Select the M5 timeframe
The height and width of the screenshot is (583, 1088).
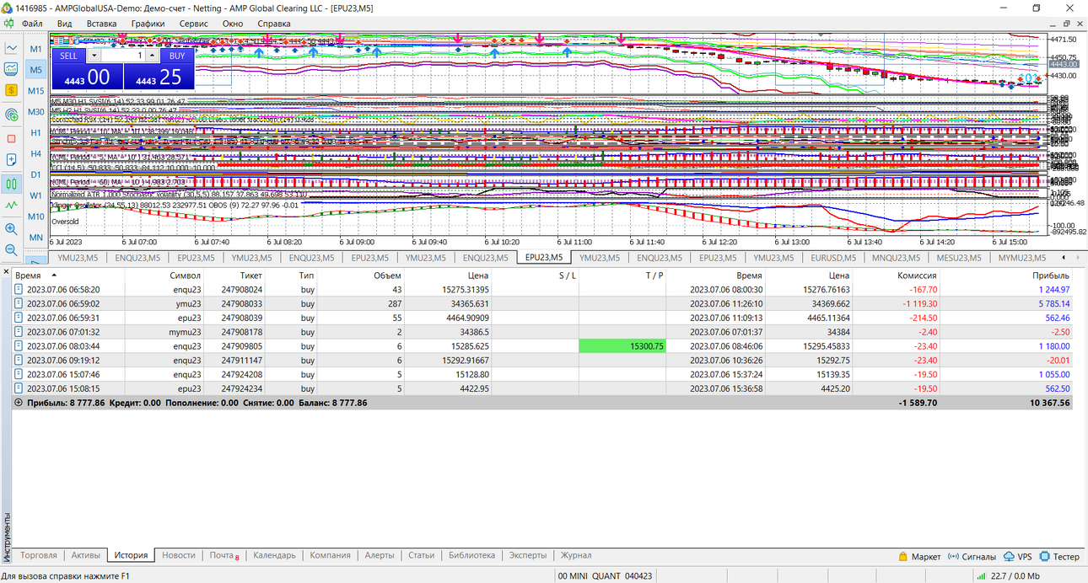pyautogui.click(x=35, y=70)
